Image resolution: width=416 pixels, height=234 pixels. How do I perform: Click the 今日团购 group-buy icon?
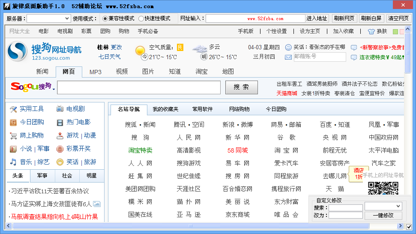pos(13,122)
